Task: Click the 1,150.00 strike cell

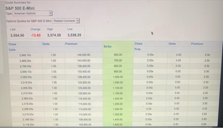Action: 118,93
